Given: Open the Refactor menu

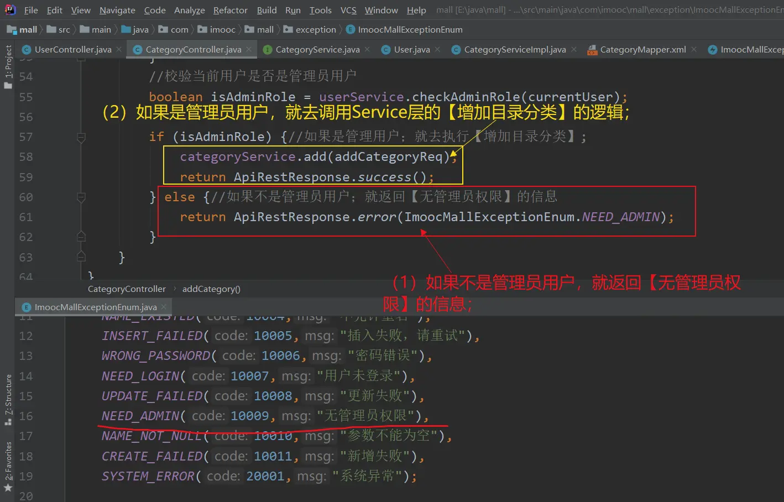Looking at the screenshot, I should pos(230,10).
